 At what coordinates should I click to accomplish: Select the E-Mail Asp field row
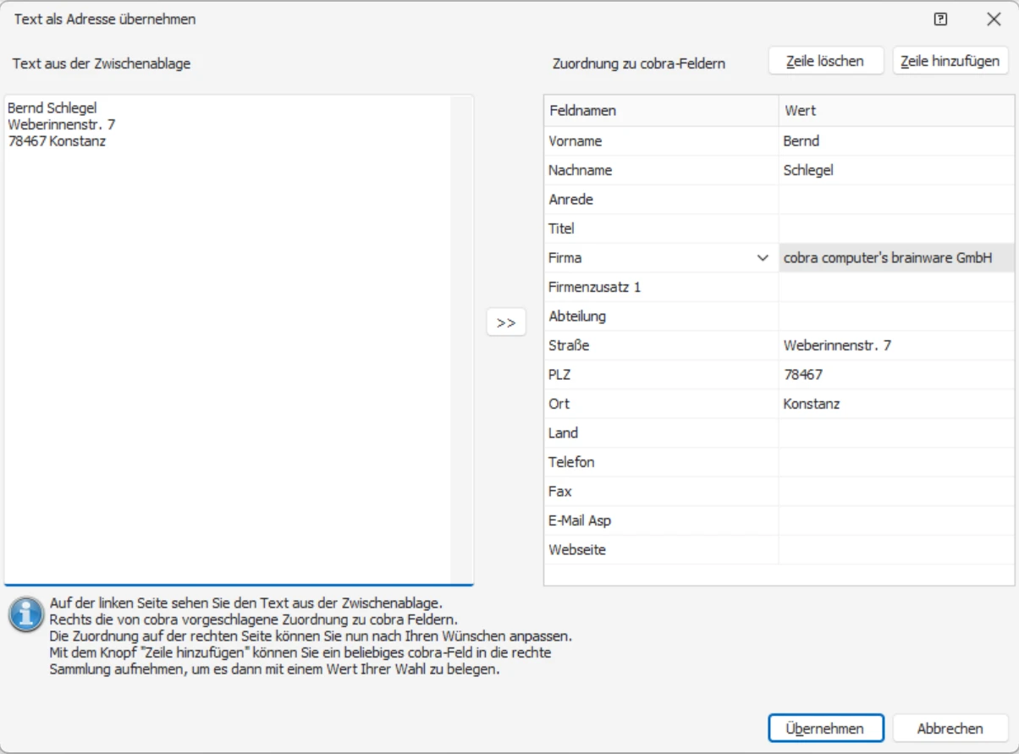pos(660,520)
